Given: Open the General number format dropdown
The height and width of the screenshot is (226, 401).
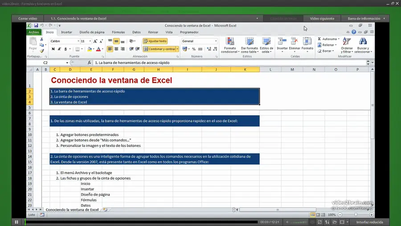Looking at the screenshot, I should point(216,41).
